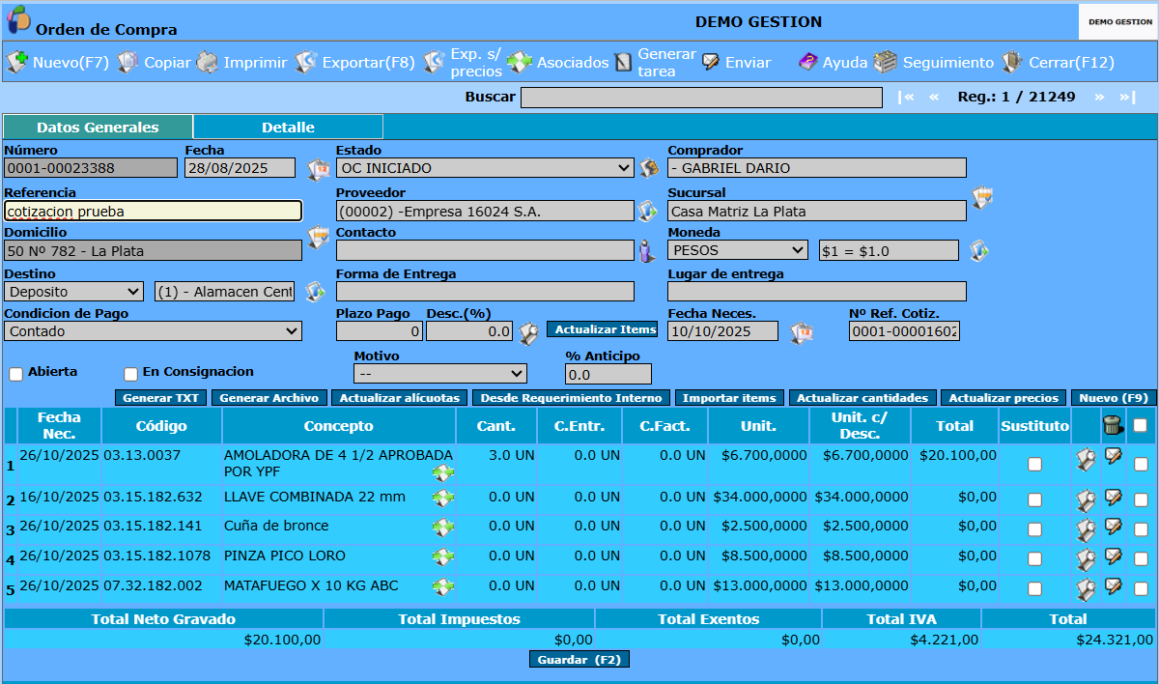
Task: Click the trash can icon in table header
Action: click(x=1113, y=424)
